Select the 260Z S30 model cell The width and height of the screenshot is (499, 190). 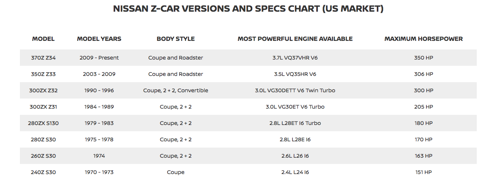pyautogui.click(x=43, y=156)
